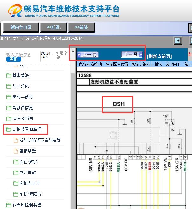Click the diagram title 发动机防盗不启动装置
This screenshot has width=192, height=209.
tap(114, 82)
